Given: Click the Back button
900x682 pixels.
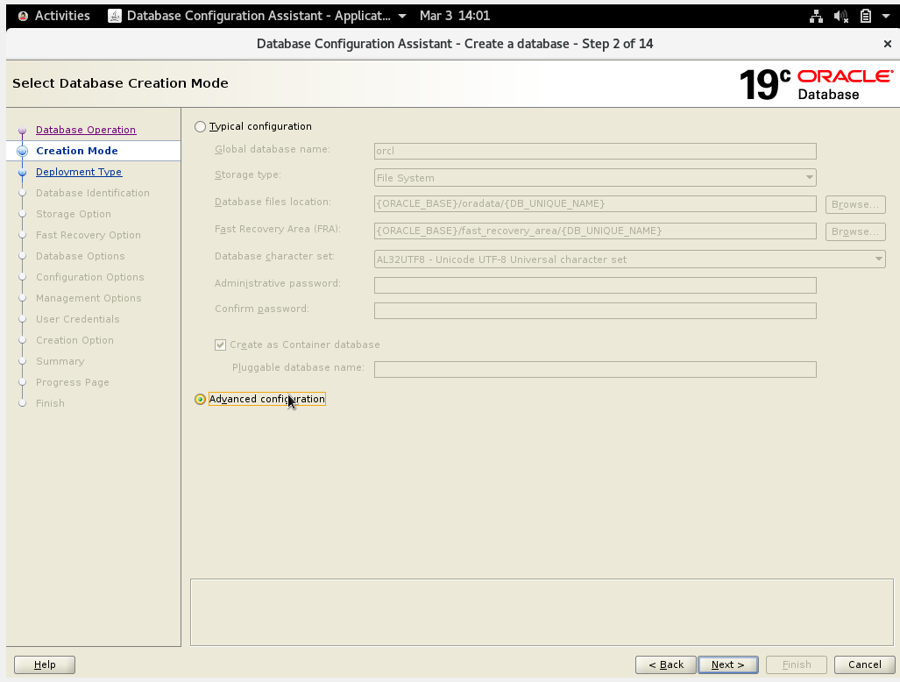Looking at the screenshot, I should click(666, 664).
